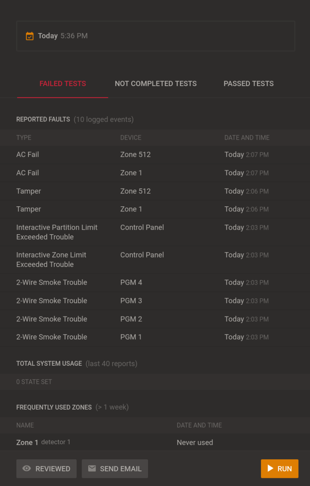This screenshot has height=486, width=310.
Task: Click the Tamper Zone 1 fault row
Action: tap(155, 209)
